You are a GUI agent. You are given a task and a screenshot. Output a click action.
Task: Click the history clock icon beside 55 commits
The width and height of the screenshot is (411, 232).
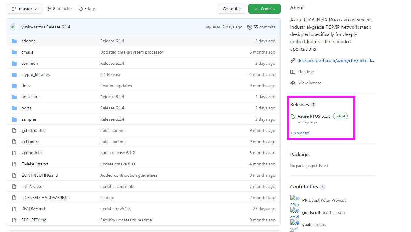(x=250, y=27)
